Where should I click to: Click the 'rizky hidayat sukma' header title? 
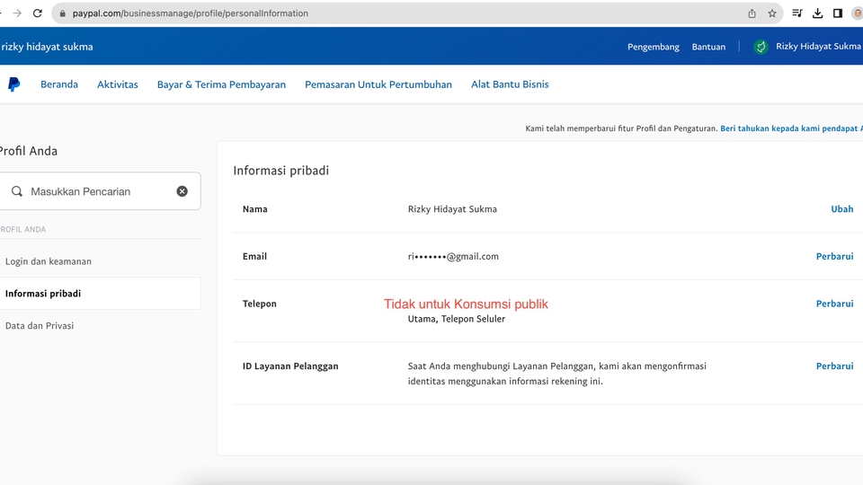pyautogui.click(x=48, y=47)
